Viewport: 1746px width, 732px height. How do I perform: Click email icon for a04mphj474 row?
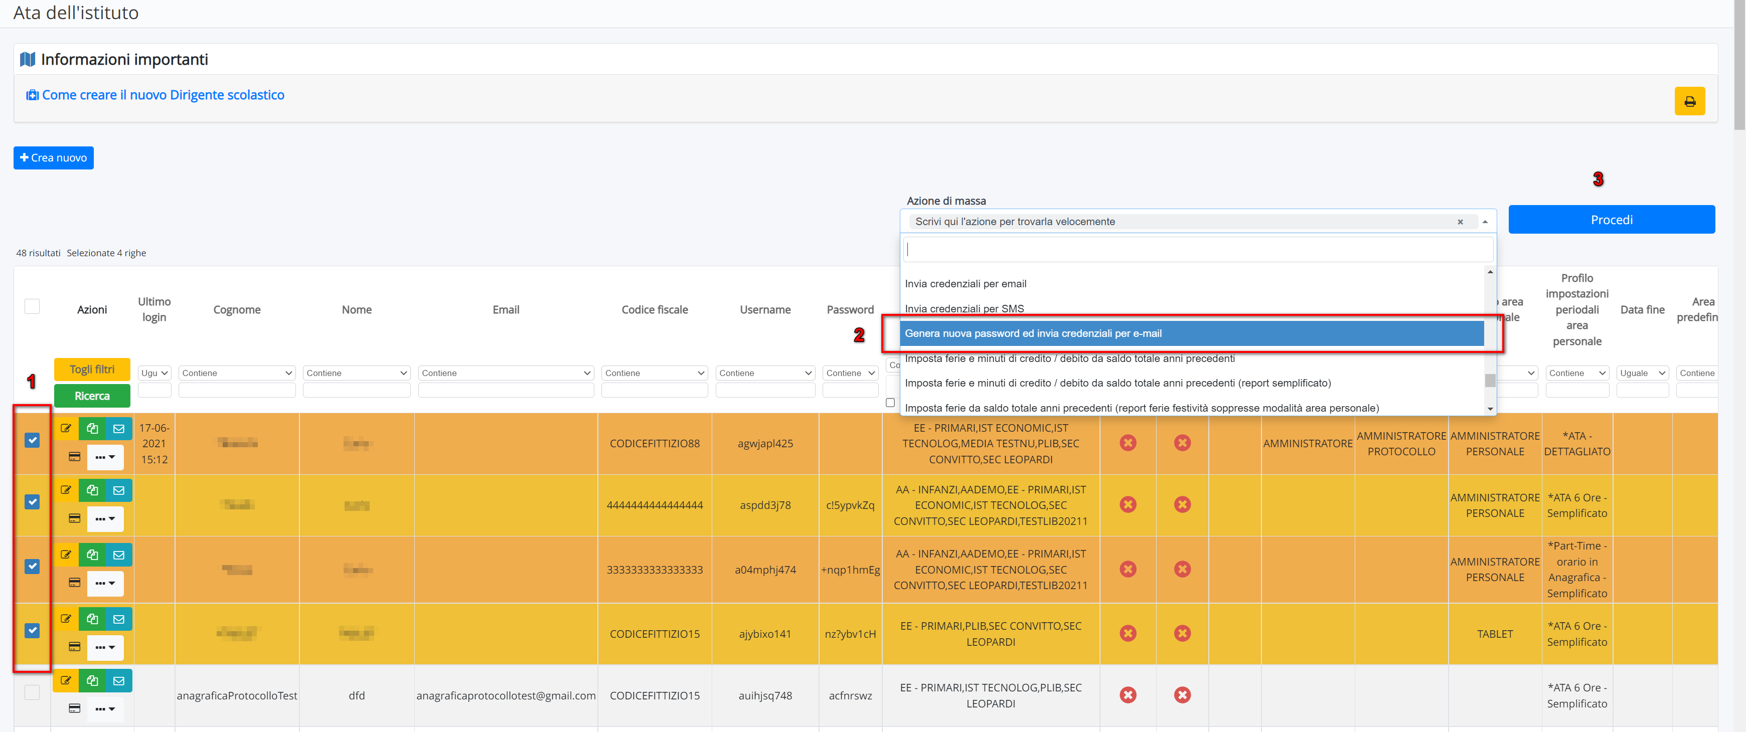(x=118, y=555)
